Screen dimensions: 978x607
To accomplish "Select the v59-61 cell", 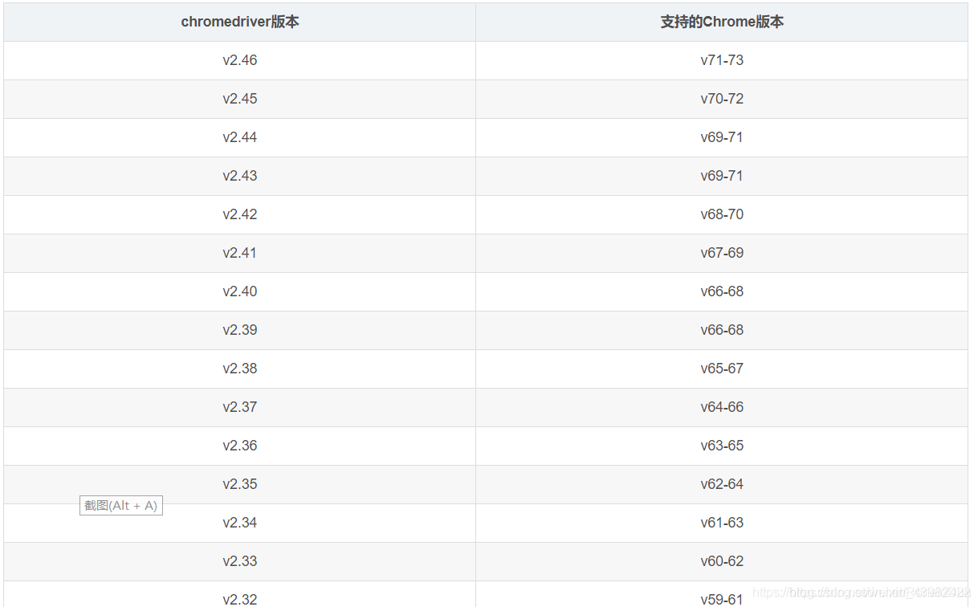I will (722, 595).
